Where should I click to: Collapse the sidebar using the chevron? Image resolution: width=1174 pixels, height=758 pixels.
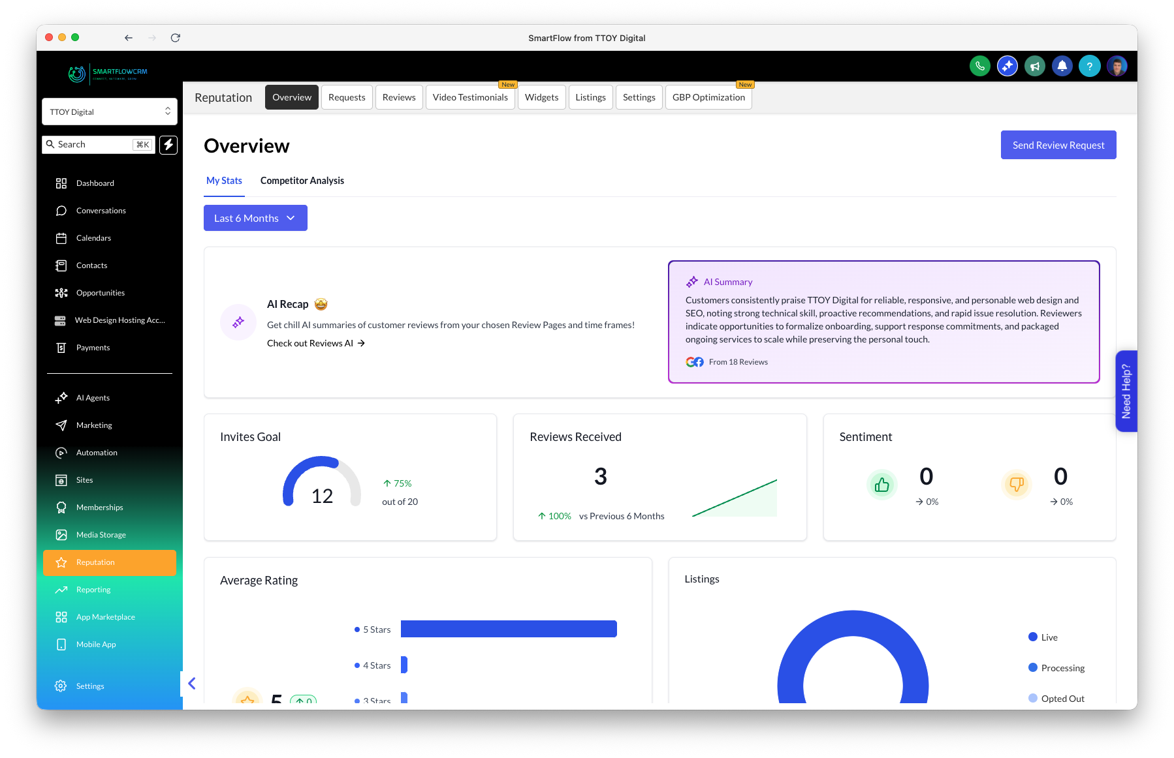coord(191,683)
